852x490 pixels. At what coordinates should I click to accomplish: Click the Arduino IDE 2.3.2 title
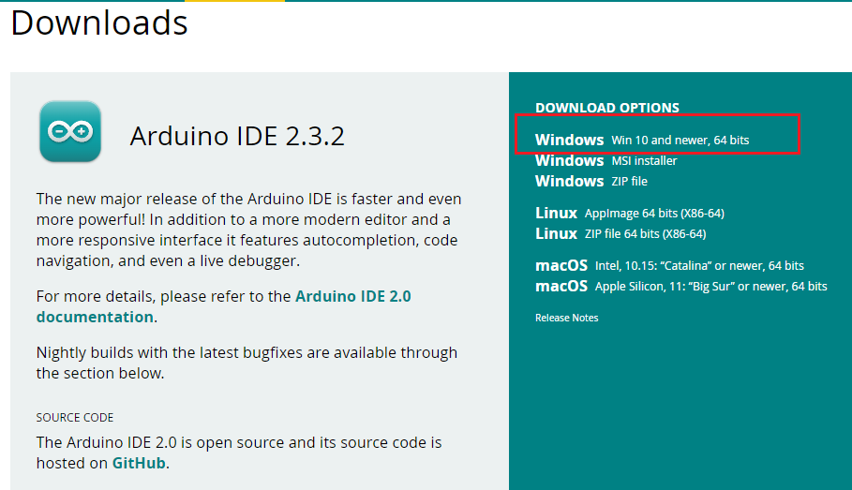pyautogui.click(x=237, y=136)
